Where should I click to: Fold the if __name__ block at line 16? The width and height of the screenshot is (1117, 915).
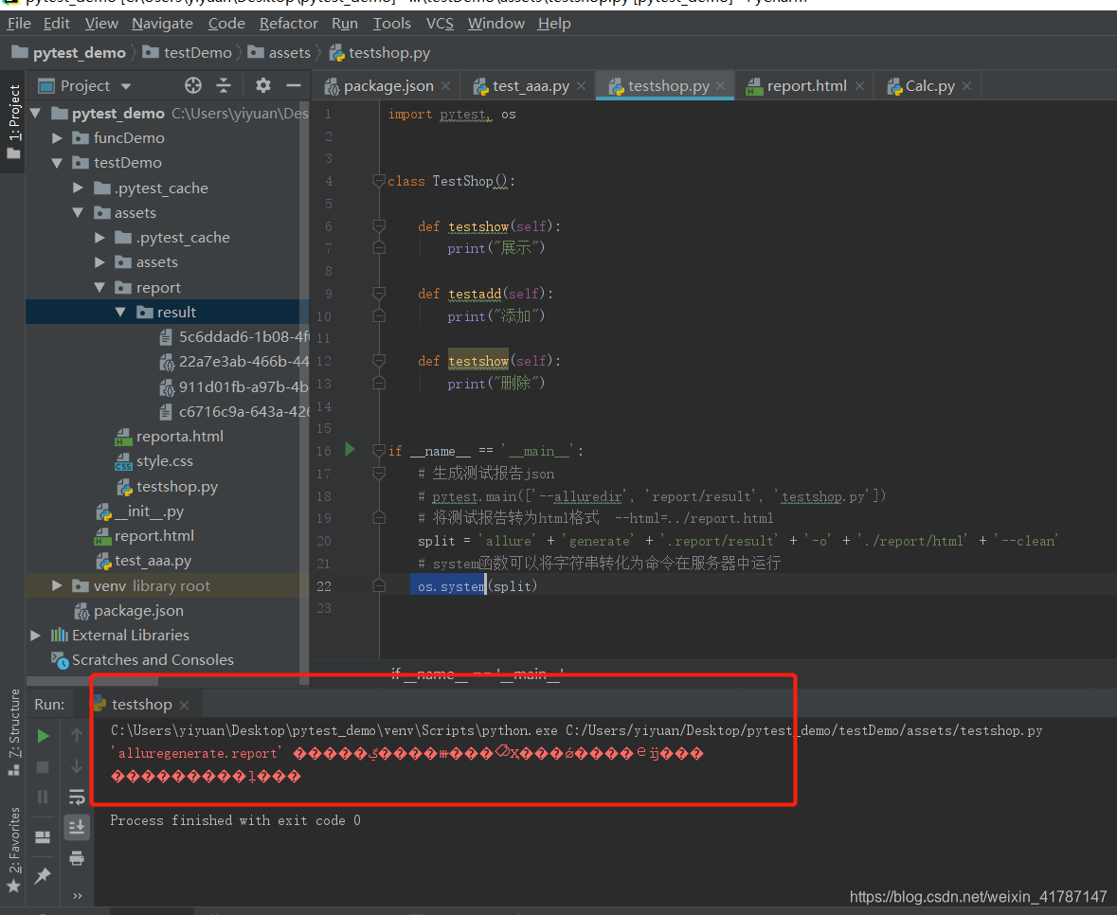point(379,451)
